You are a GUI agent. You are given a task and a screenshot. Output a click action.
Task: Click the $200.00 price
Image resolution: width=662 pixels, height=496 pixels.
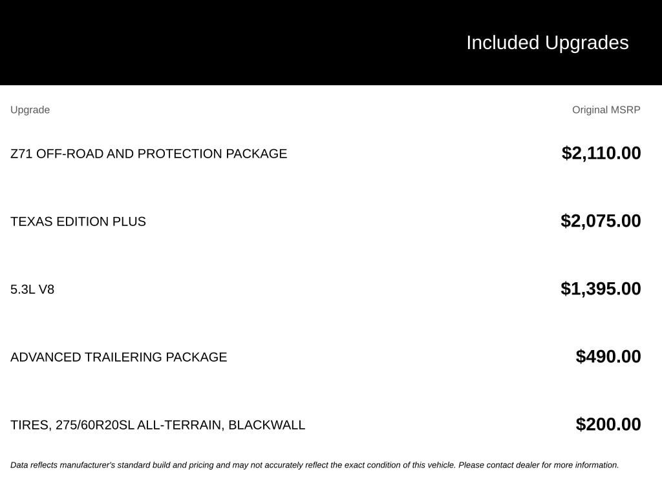point(608,425)
